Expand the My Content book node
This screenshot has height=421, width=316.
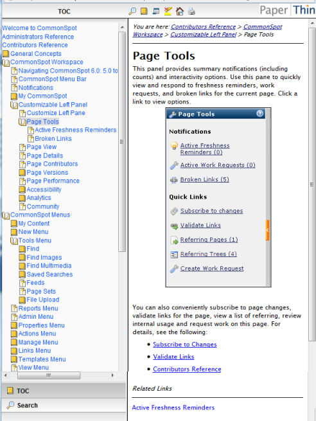14,224
